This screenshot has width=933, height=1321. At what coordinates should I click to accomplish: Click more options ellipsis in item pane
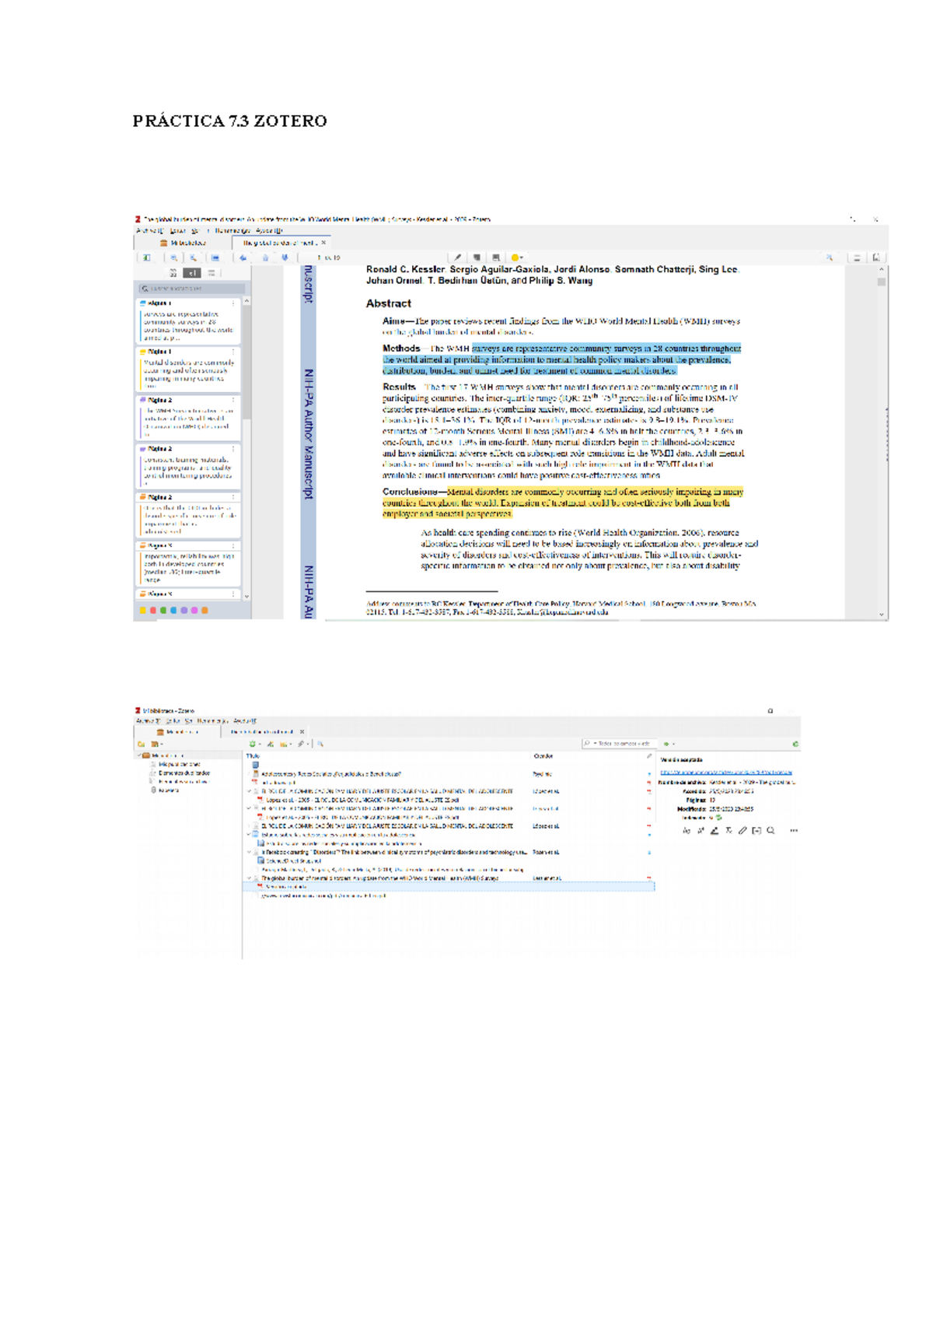coord(793,830)
